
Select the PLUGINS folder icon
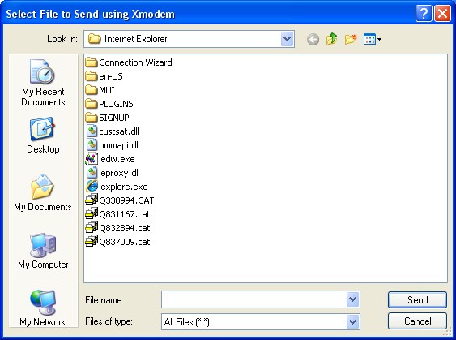coord(92,104)
